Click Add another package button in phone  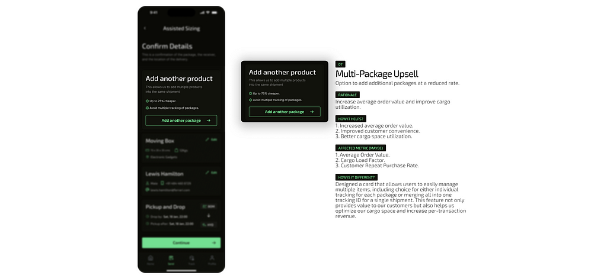tap(181, 121)
